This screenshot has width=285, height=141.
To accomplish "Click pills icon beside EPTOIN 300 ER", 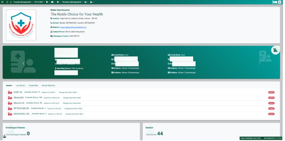I will [10, 108].
